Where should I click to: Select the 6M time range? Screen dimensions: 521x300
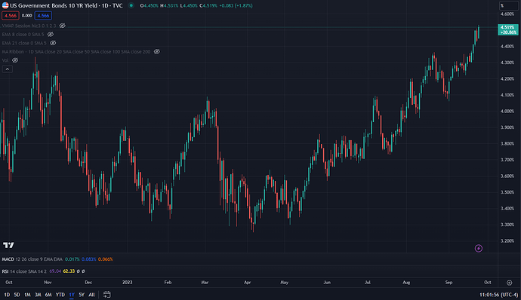click(48, 295)
